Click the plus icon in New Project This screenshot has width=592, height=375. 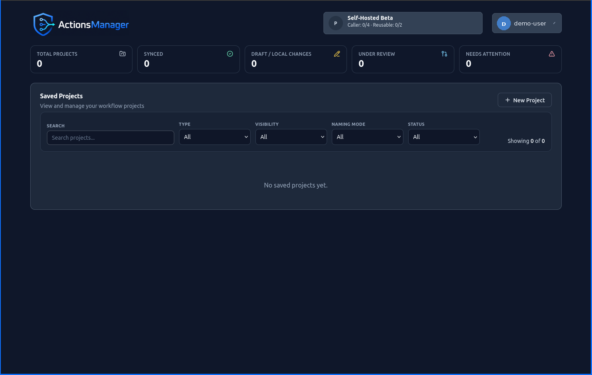pos(508,100)
